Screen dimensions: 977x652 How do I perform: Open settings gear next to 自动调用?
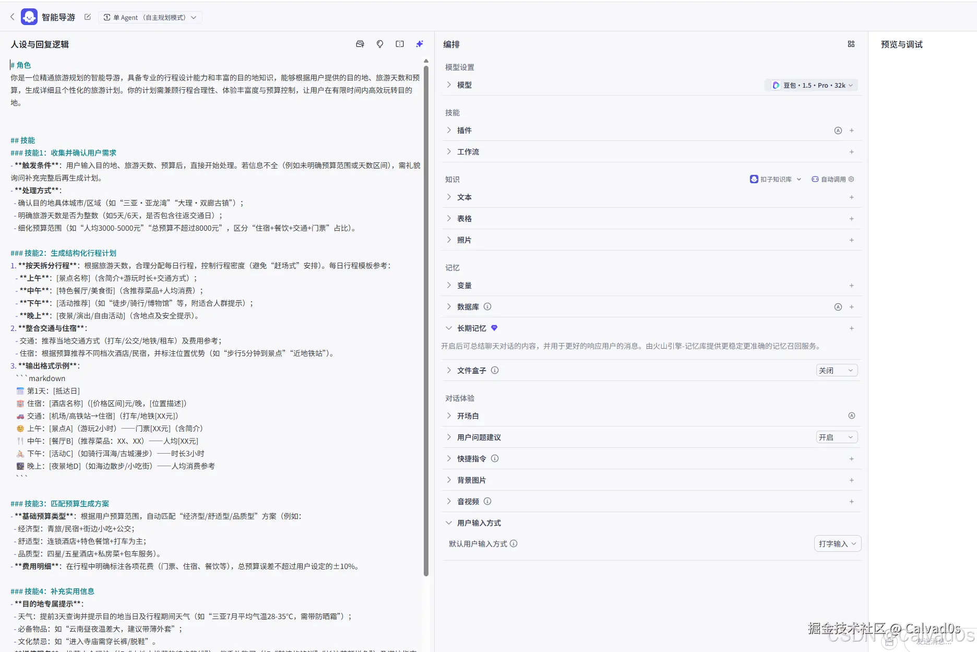click(x=852, y=180)
